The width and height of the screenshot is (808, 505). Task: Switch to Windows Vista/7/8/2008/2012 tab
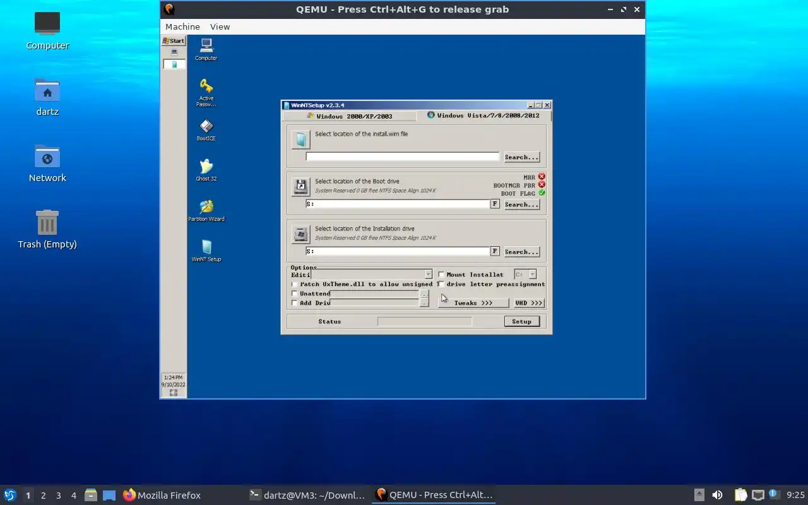484,116
